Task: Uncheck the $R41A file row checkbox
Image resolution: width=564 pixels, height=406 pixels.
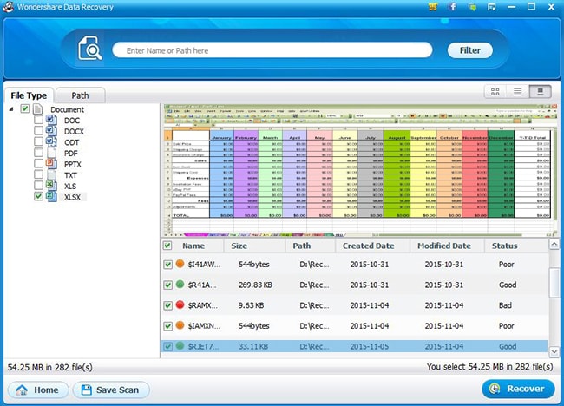Action: [167, 285]
